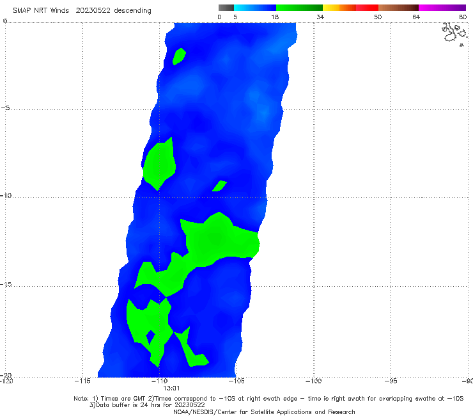Click the latitude axis label '-15'
Viewport: 473px width, 416px height.
click(x=5, y=284)
